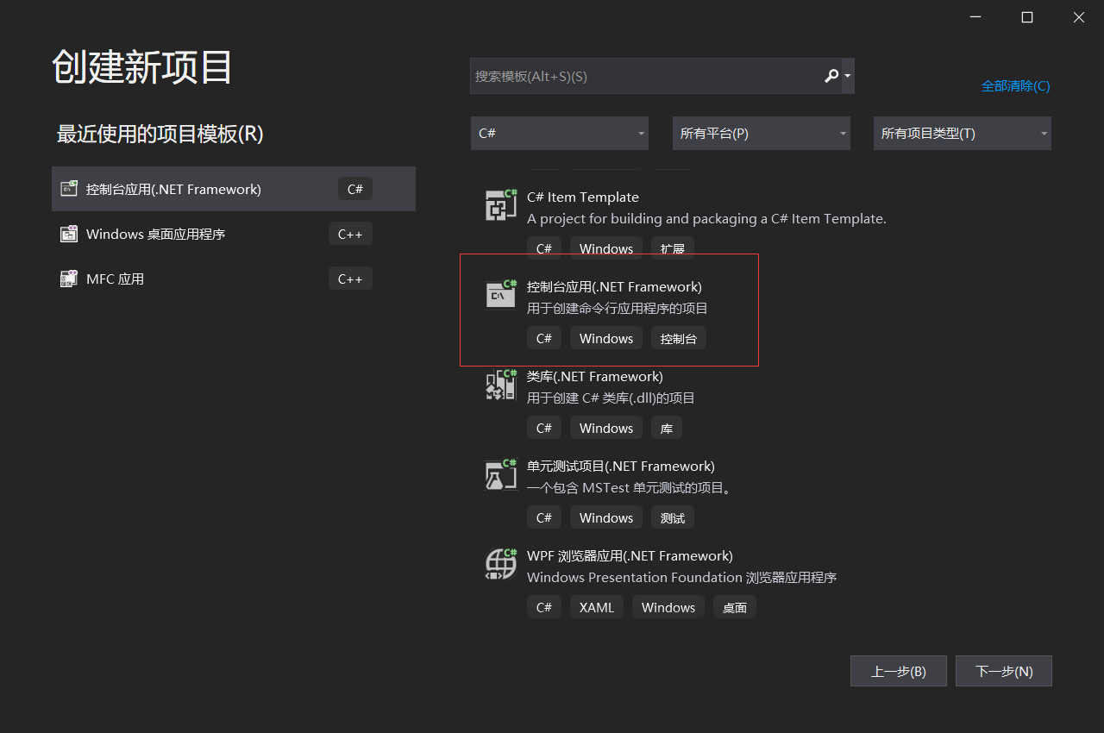Image resolution: width=1104 pixels, height=733 pixels.
Task: Open the C# language filter dropdown
Action: point(560,134)
